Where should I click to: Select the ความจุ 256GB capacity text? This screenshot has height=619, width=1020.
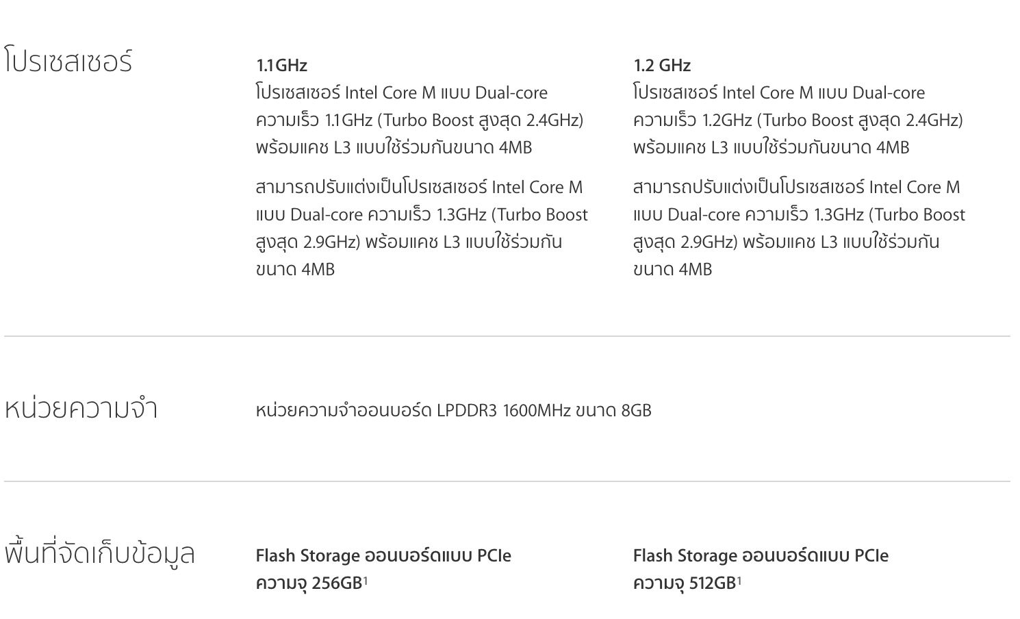pos(308,583)
